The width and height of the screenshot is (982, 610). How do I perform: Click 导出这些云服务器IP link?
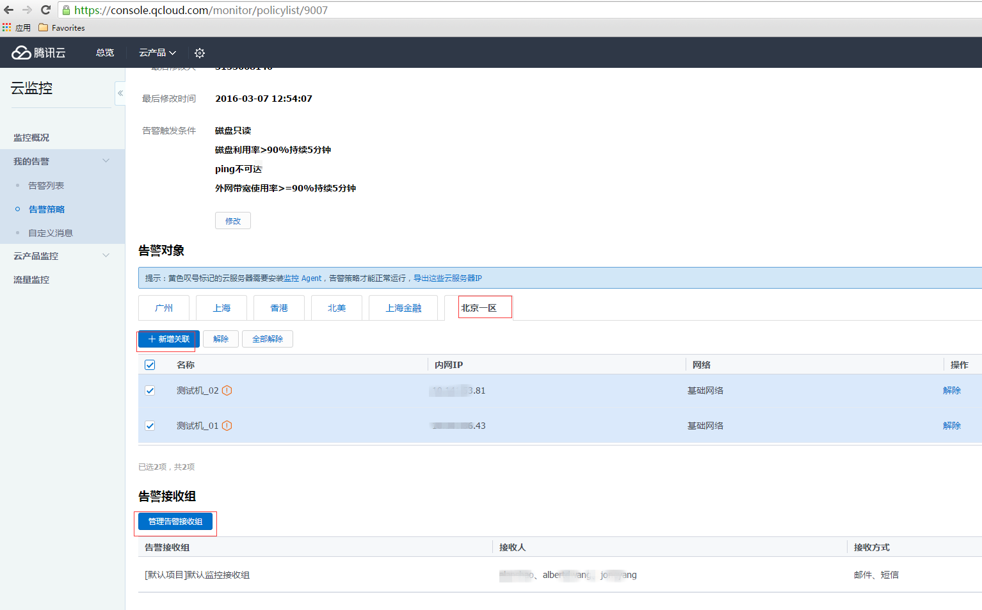click(447, 278)
